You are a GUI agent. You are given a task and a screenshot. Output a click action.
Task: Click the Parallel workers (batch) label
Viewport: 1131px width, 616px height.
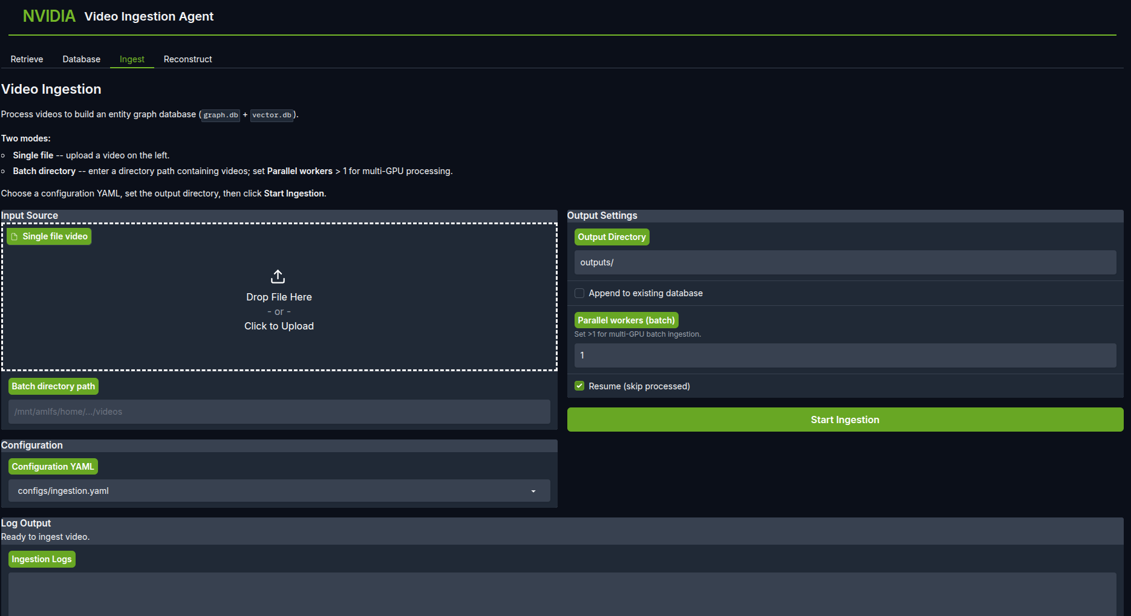pos(626,320)
